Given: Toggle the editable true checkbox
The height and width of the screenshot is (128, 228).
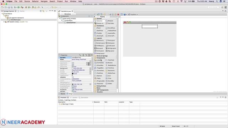Looking at the screenshot, I should [x=73, y=91].
